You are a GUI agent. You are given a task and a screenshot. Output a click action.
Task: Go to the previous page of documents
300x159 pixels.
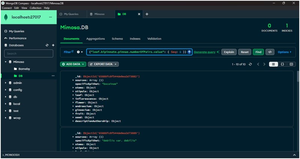[258, 64]
